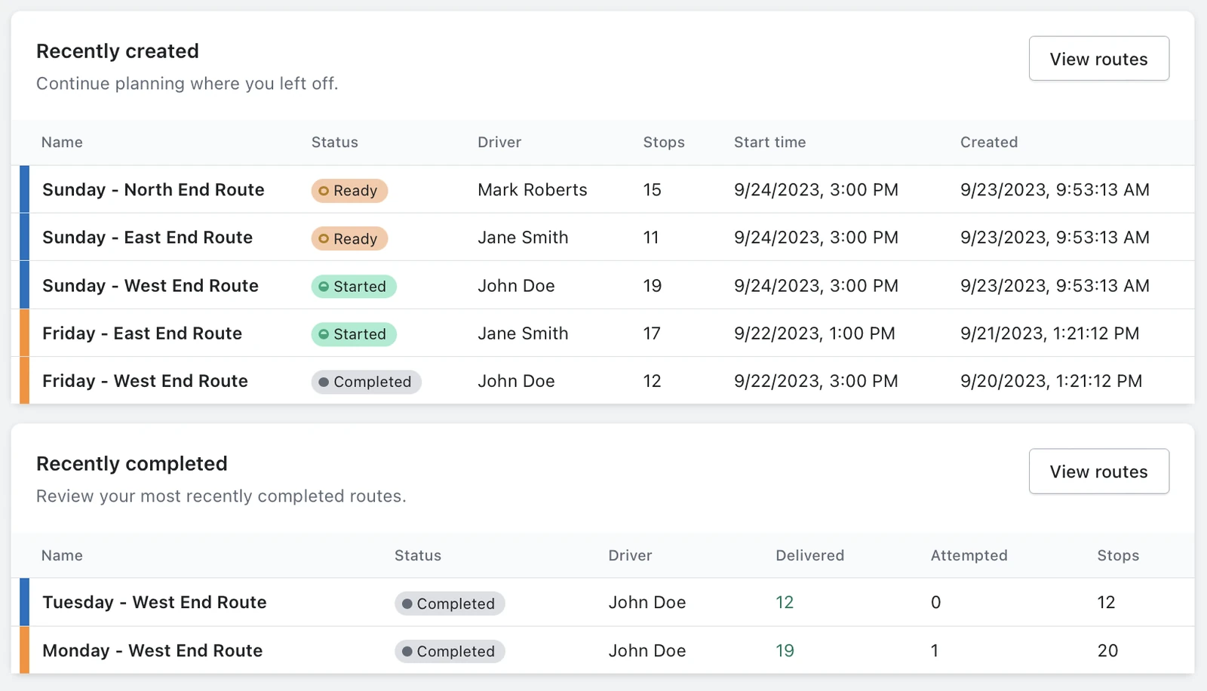
Task: Click stops value 17
Action: pos(652,333)
